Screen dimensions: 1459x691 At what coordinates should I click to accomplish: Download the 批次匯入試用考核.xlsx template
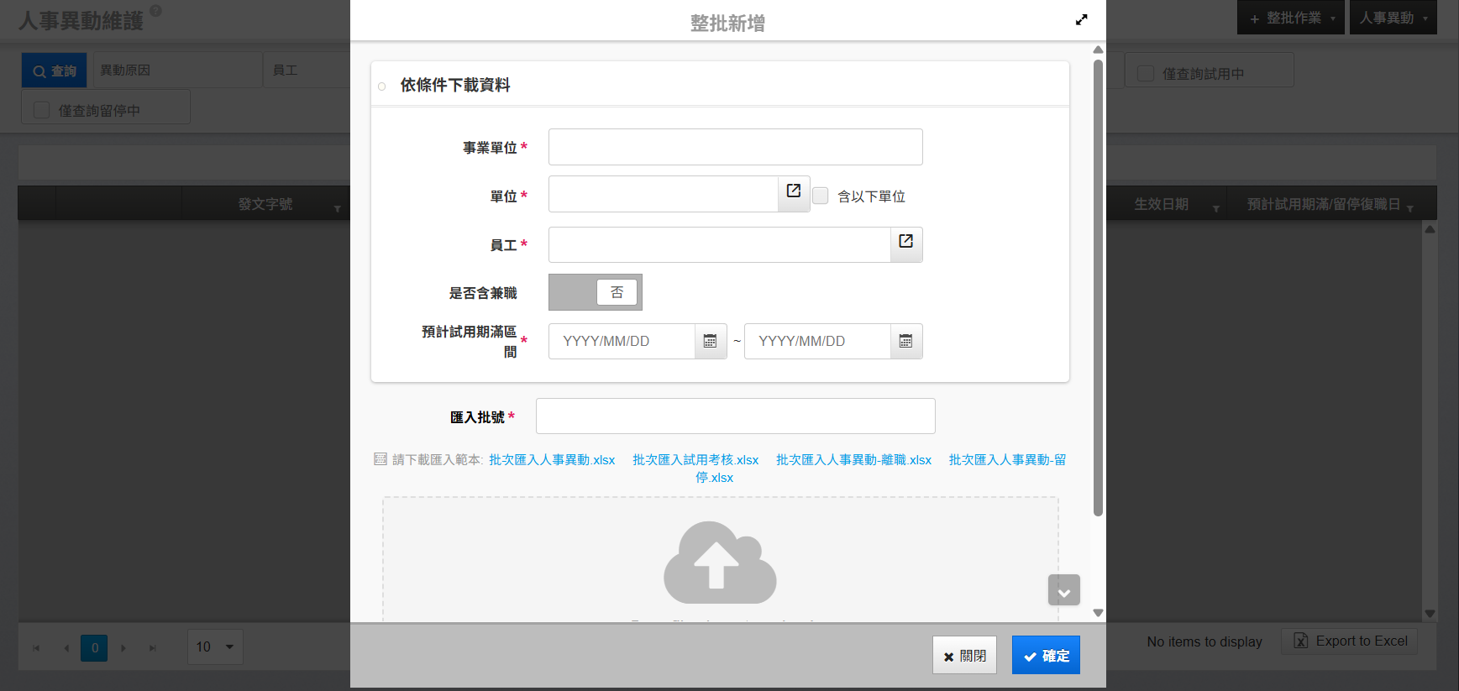pos(695,460)
